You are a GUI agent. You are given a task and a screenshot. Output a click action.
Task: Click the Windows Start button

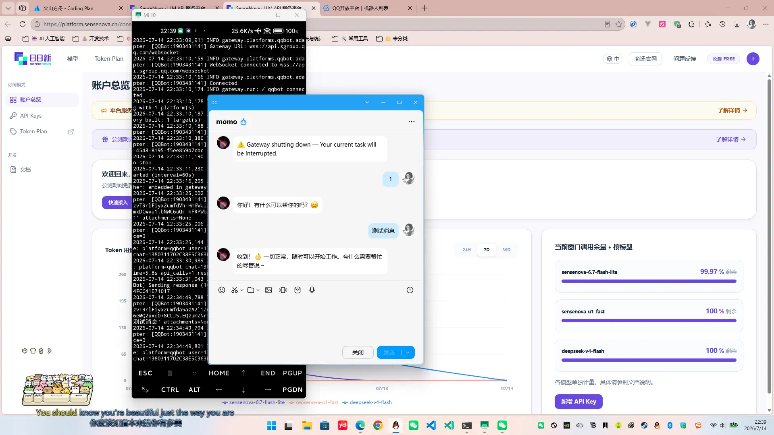pos(272,426)
